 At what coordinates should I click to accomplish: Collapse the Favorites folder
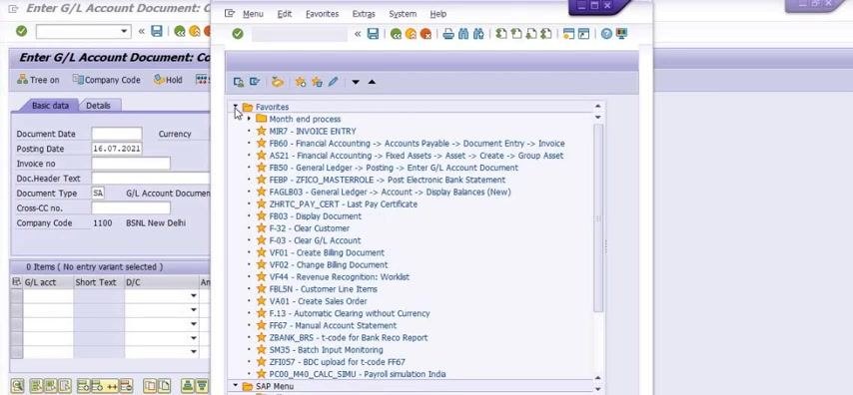point(235,107)
